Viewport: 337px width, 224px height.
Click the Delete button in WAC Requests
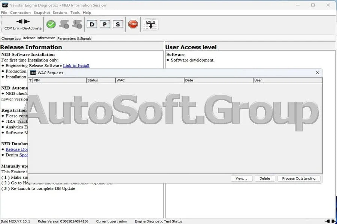[x=265, y=178]
